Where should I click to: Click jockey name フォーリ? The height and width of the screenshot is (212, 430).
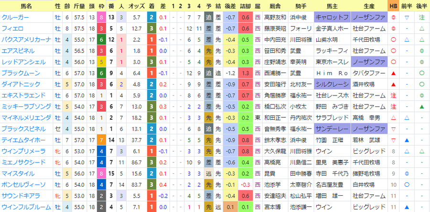301,29
